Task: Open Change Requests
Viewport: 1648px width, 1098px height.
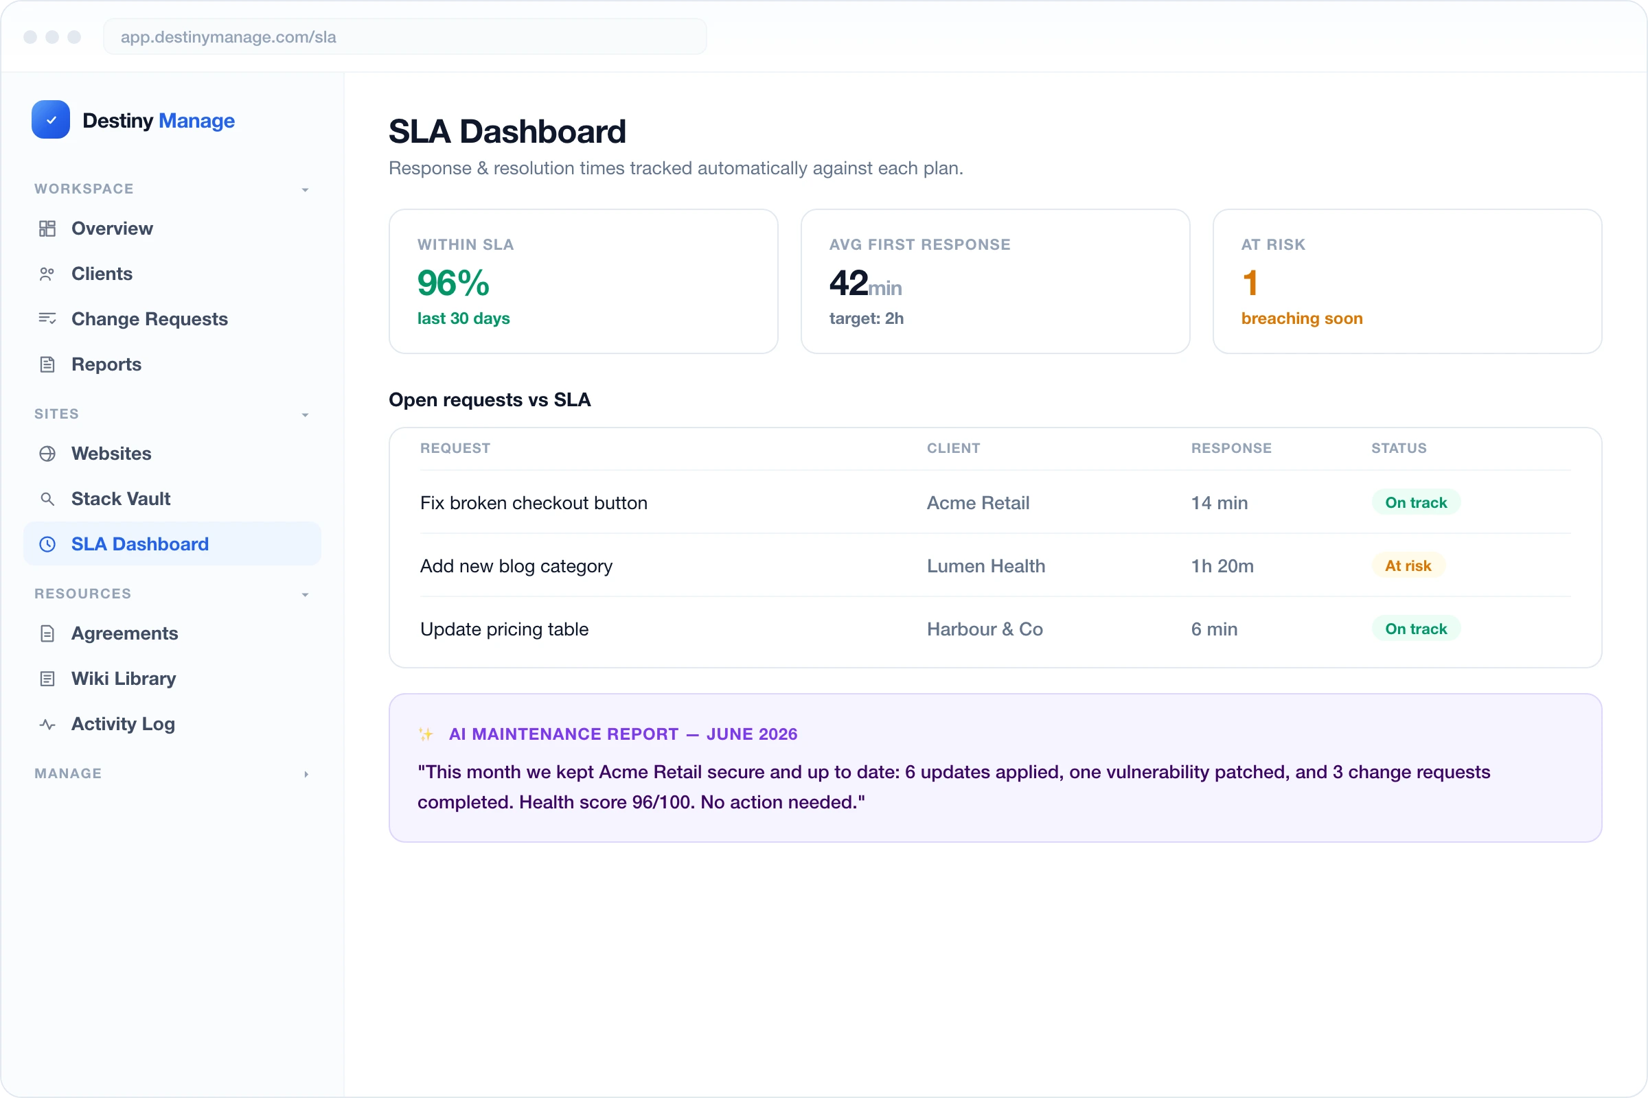Action: pos(172,319)
